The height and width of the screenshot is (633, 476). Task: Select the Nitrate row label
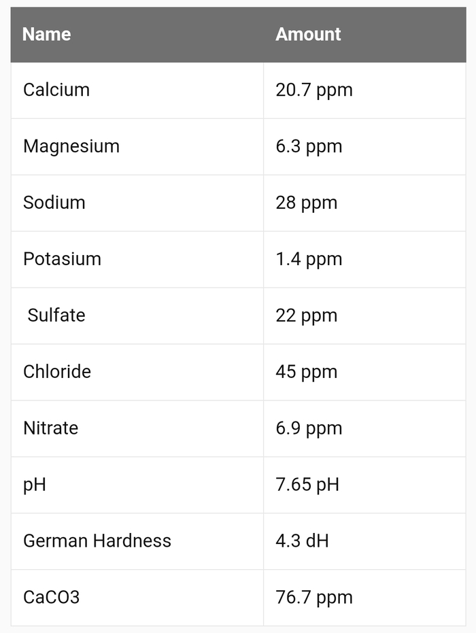tap(51, 428)
